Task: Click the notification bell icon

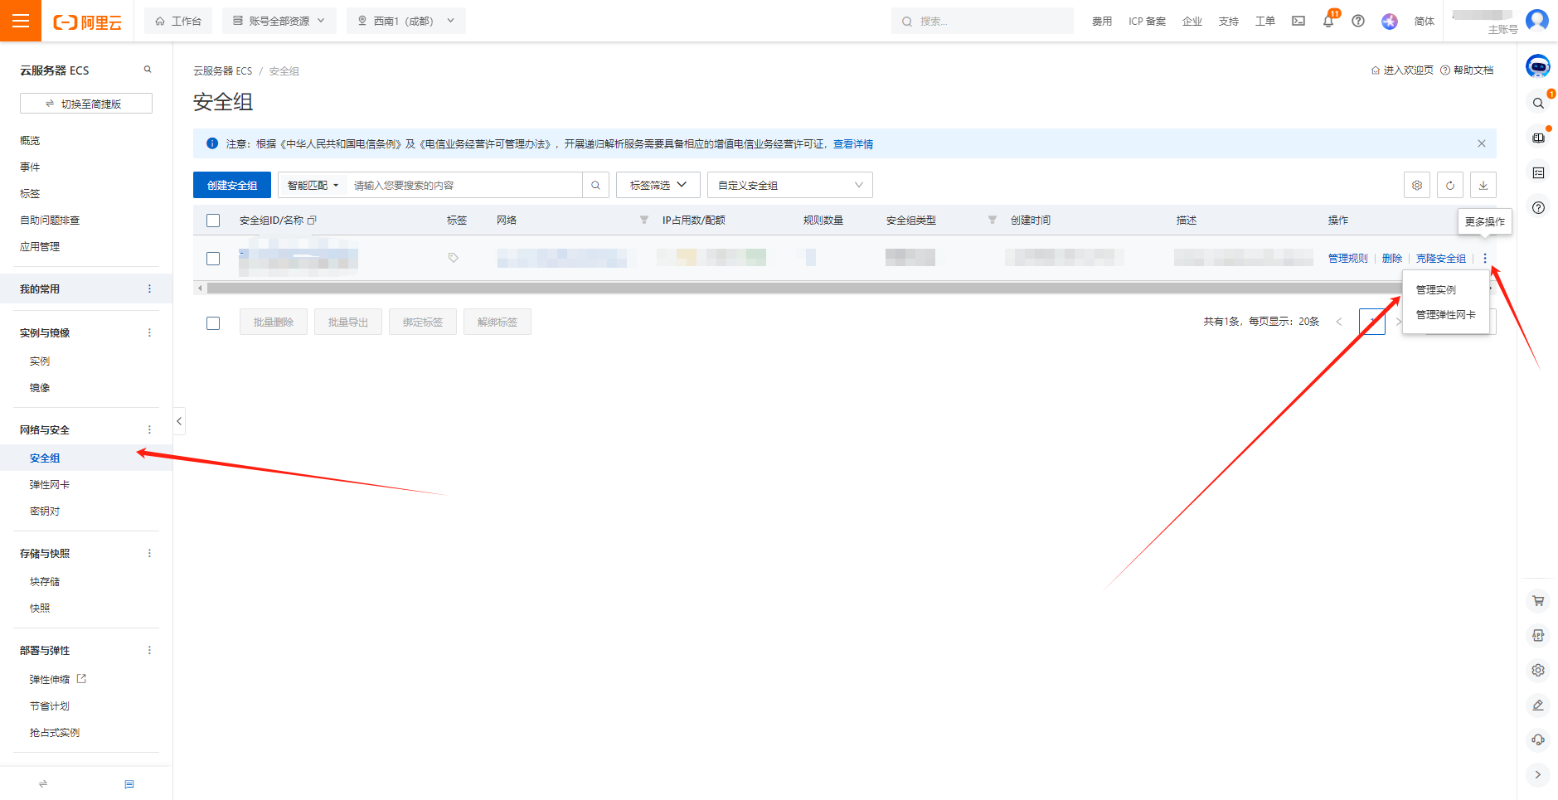Action: click(1327, 22)
